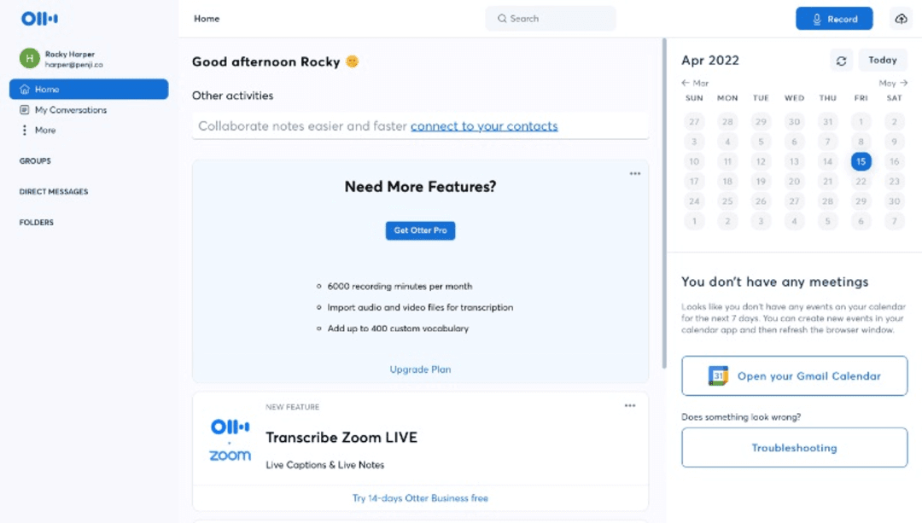Open the options menu on Need More Features card
Image resolution: width=922 pixels, height=523 pixels.
pyautogui.click(x=635, y=173)
